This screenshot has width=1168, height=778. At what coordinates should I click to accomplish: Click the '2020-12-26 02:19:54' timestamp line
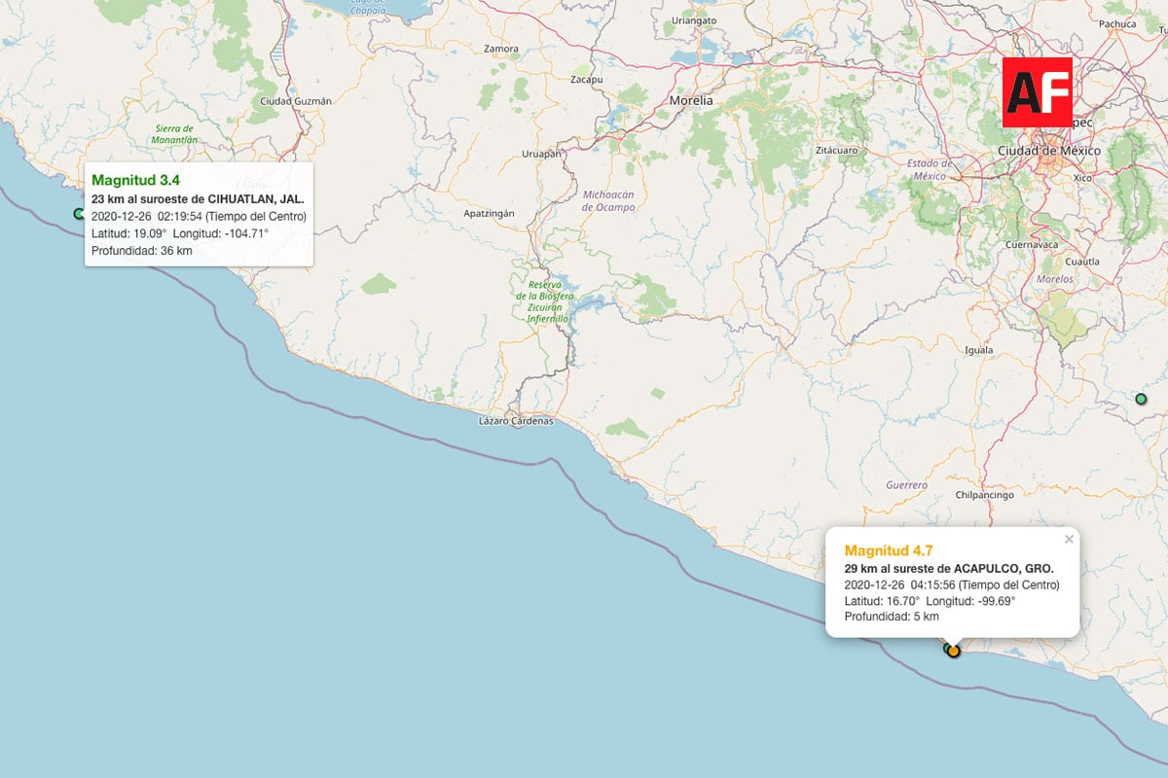pos(199,216)
